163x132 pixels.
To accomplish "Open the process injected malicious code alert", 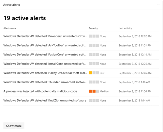I will click(40, 91).
